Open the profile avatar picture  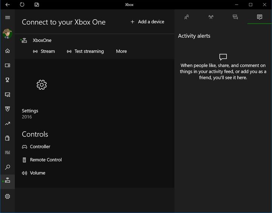(7, 34)
